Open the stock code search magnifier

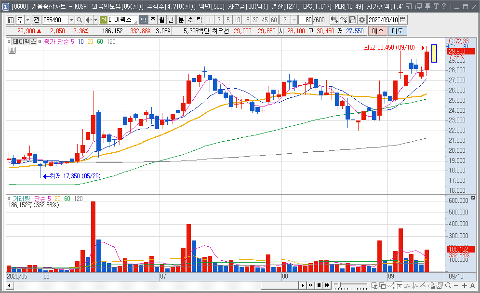80,20
